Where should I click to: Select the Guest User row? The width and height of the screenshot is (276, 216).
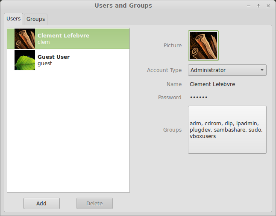coord(68,60)
